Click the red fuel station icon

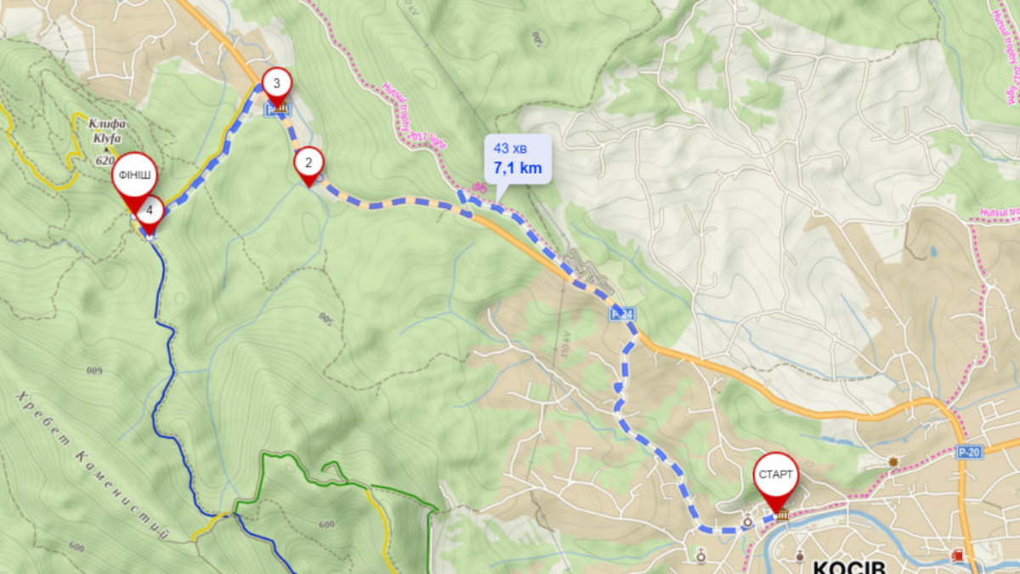click(x=958, y=555)
